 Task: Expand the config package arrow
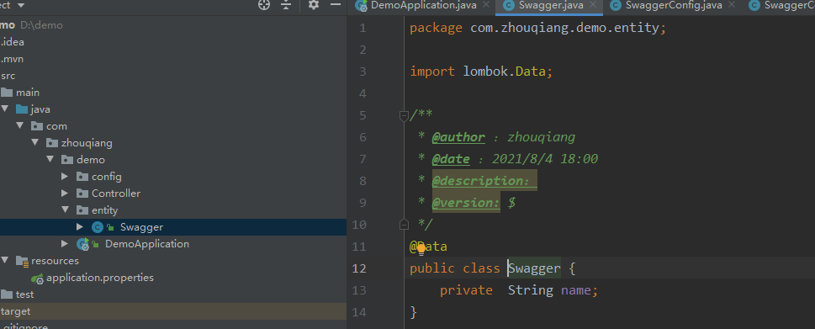pyautogui.click(x=65, y=176)
